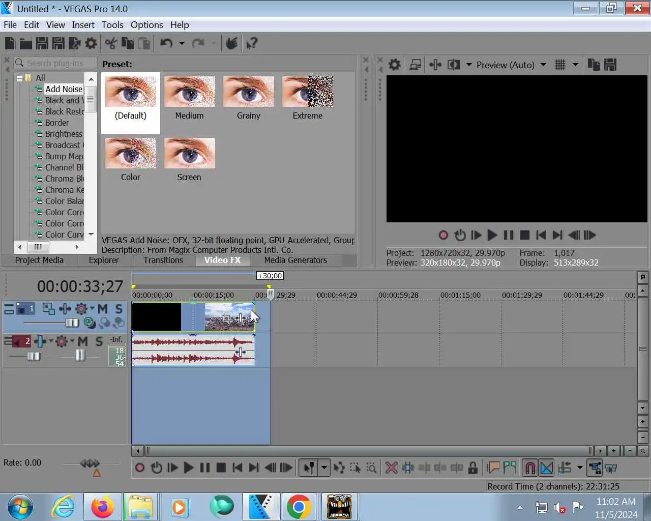The image size is (651, 521).
Task: Open the File menu
Action: point(10,24)
